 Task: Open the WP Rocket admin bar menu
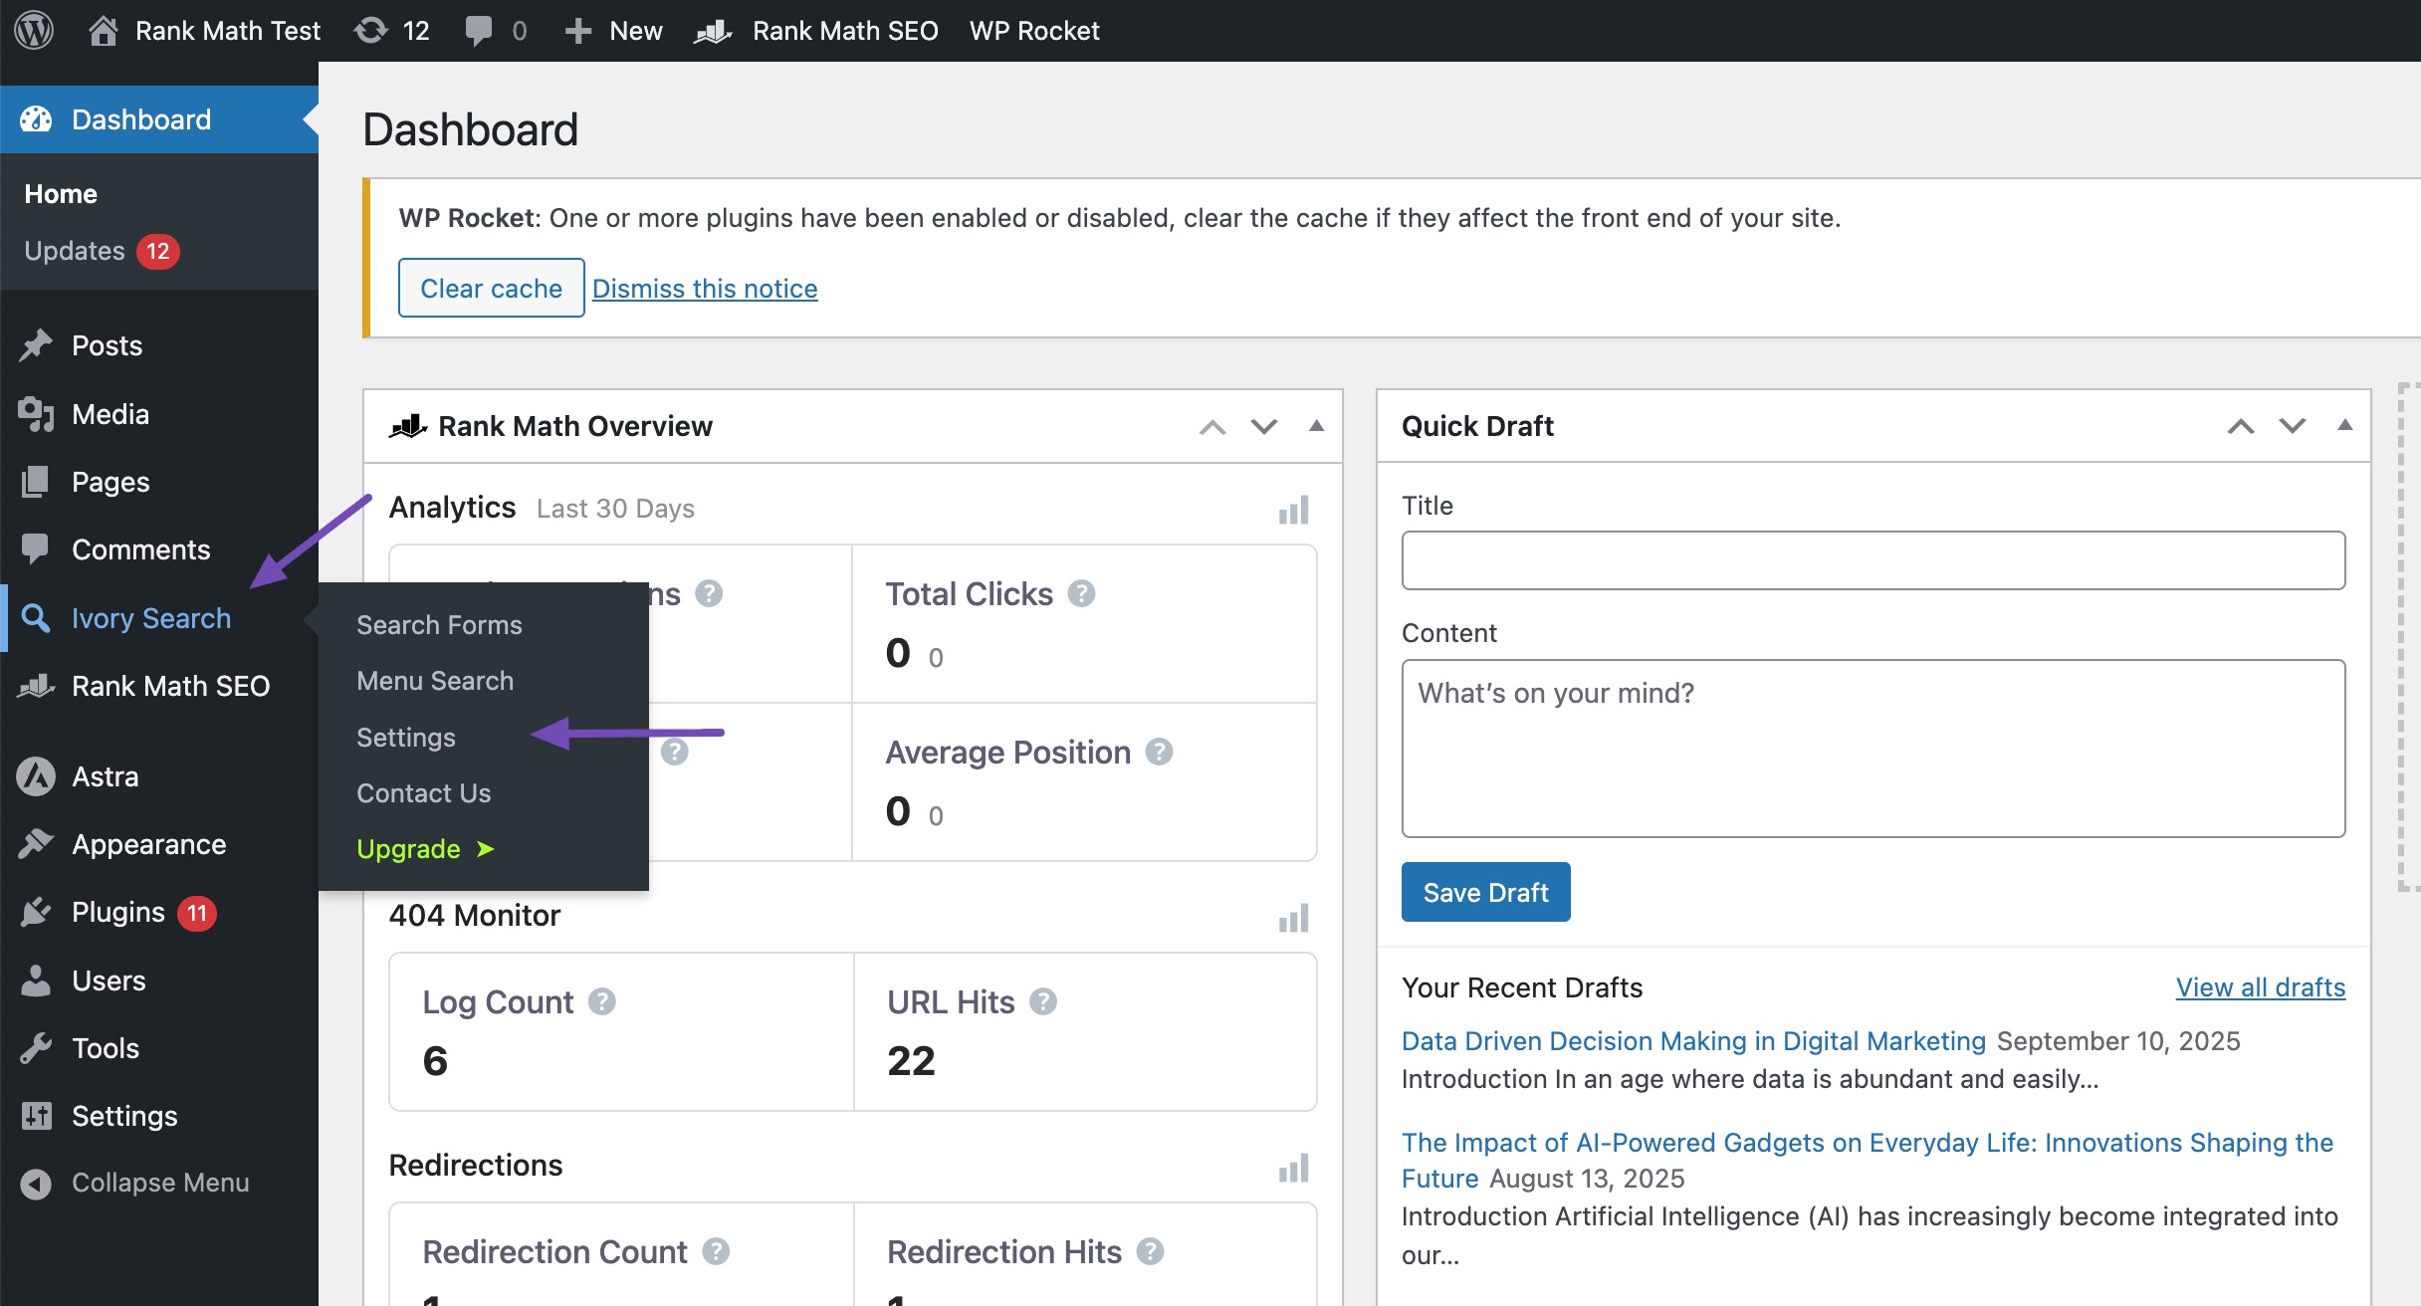(1034, 31)
